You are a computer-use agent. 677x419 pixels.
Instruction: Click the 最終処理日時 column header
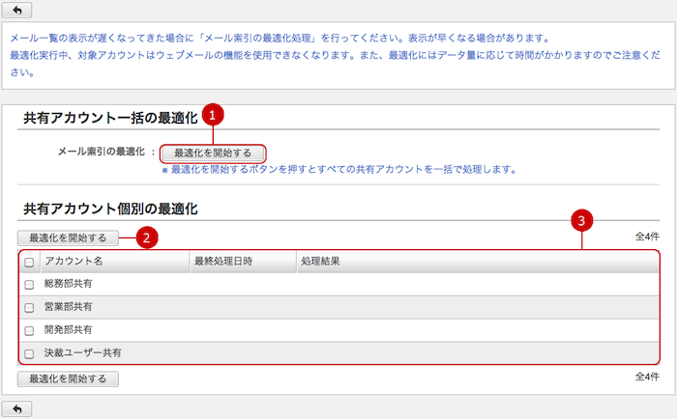243,262
